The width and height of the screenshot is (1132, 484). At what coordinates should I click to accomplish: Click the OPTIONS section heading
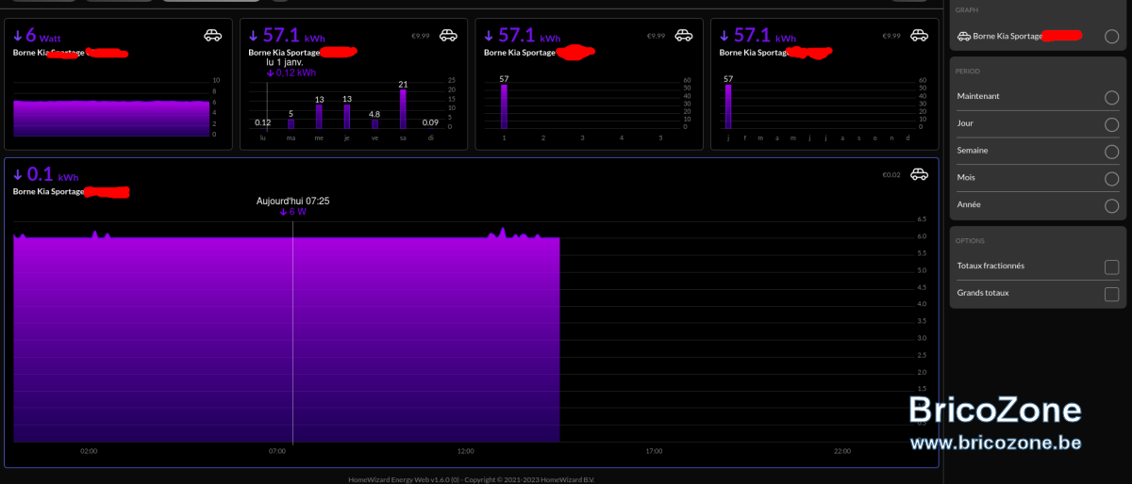(x=970, y=241)
